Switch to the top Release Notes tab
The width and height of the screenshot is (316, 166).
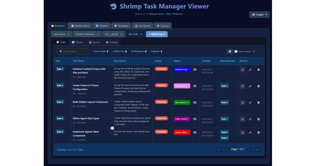80,26
